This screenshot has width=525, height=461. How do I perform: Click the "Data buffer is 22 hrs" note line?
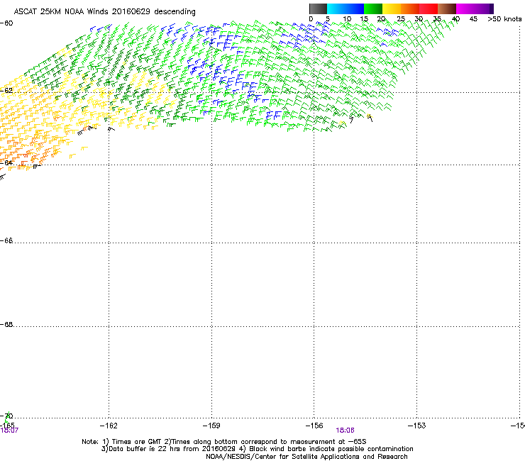[257, 449]
